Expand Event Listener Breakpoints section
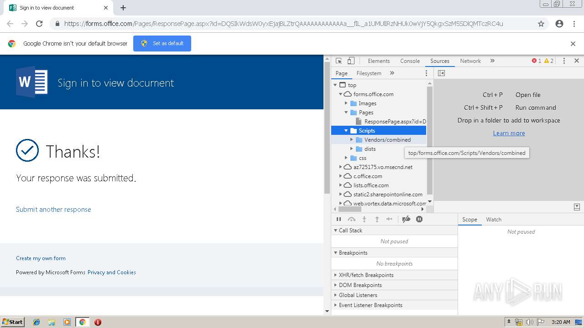The image size is (584, 328). 394,305
